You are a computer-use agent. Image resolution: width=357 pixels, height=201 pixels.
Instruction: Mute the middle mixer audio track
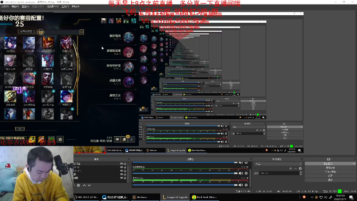coord(241,173)
